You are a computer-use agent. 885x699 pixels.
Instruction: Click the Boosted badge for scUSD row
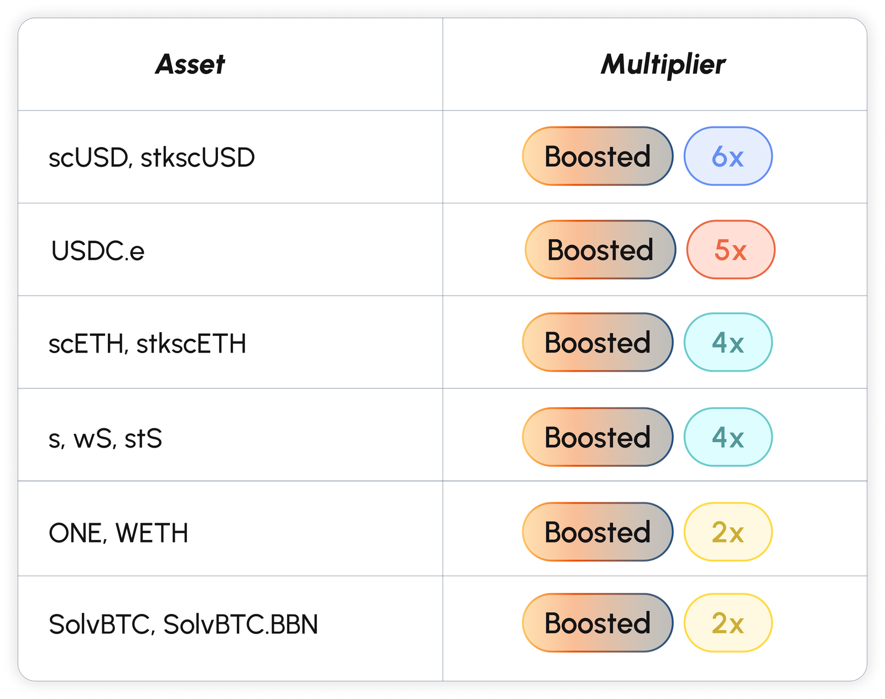click(597, 156)
